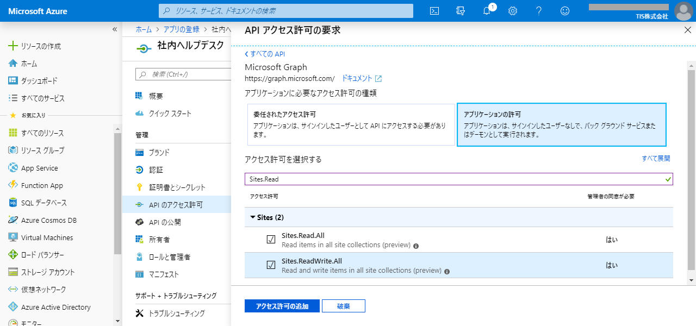Open notifications bell icon
The image size is (696, 326).
(x=487, y=11)
